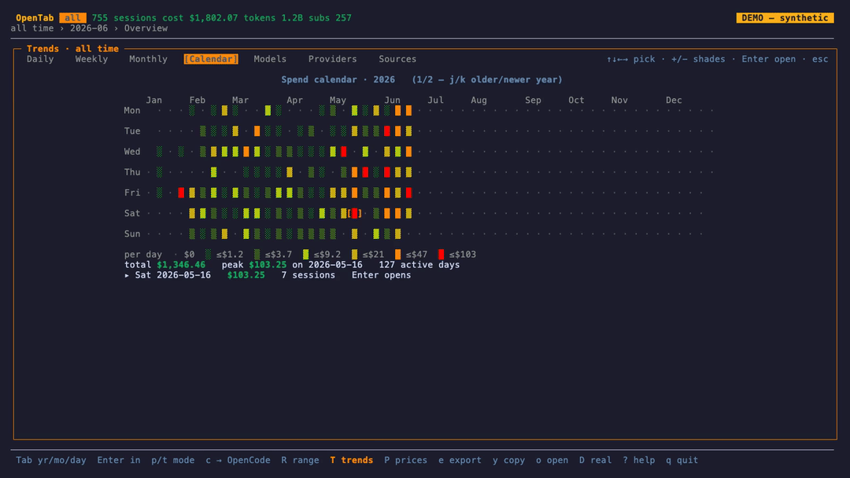Click the 'peak $103.25' value
Viewport: 850px width, 478px height.
click(254, 265)
